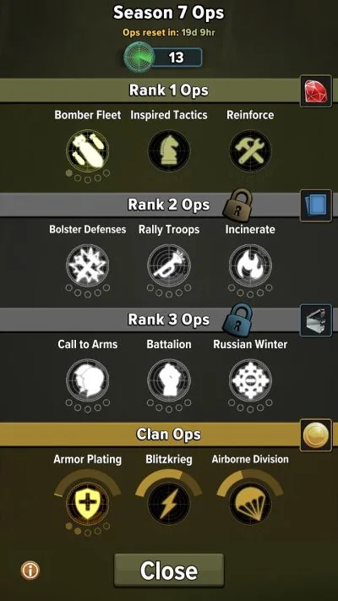Tap the Bolster Defenses icon
338x601 pixels.
[87, 265]
